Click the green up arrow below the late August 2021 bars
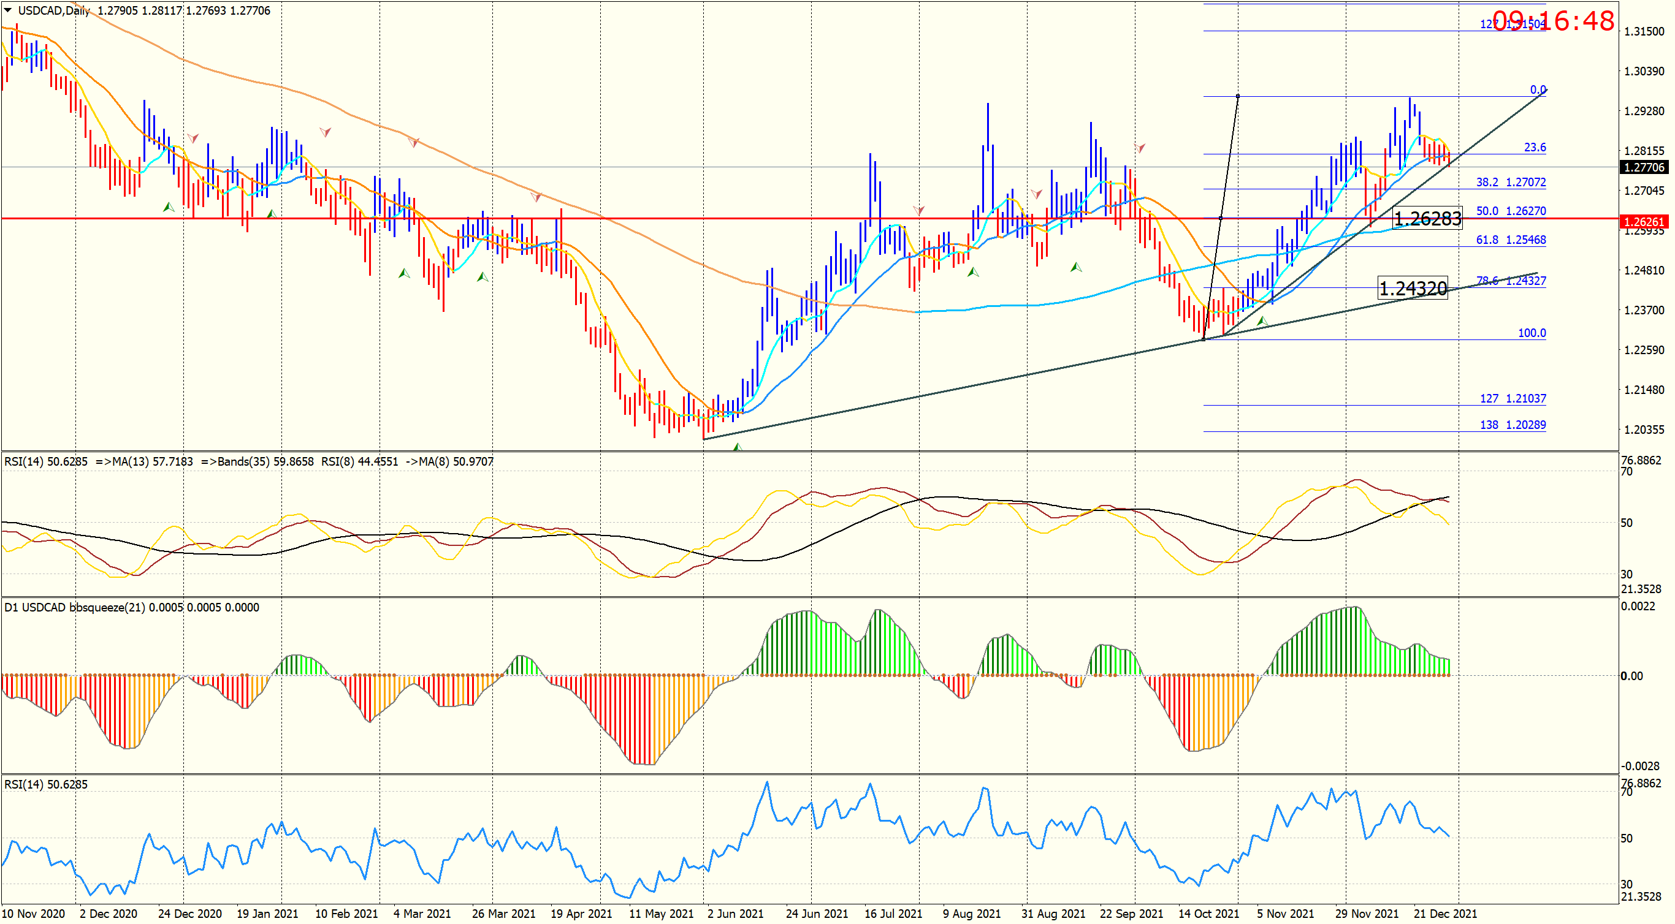Viewport: 1675px width, 924px height. point(1076,267)
